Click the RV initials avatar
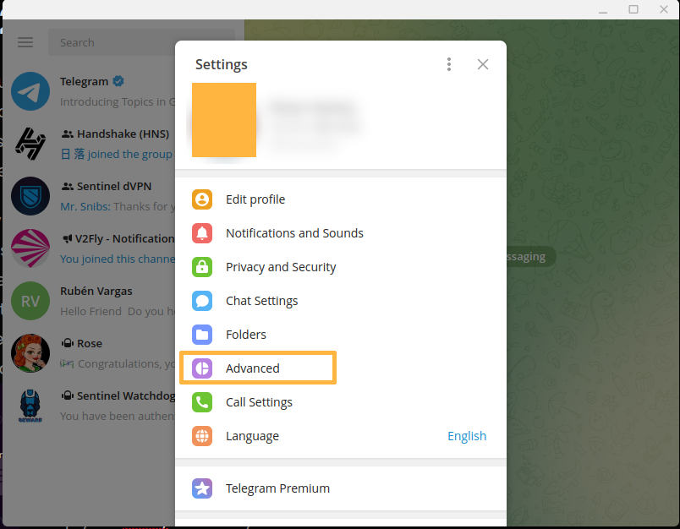This screenshot has height=529, width=680. (30, 301)
